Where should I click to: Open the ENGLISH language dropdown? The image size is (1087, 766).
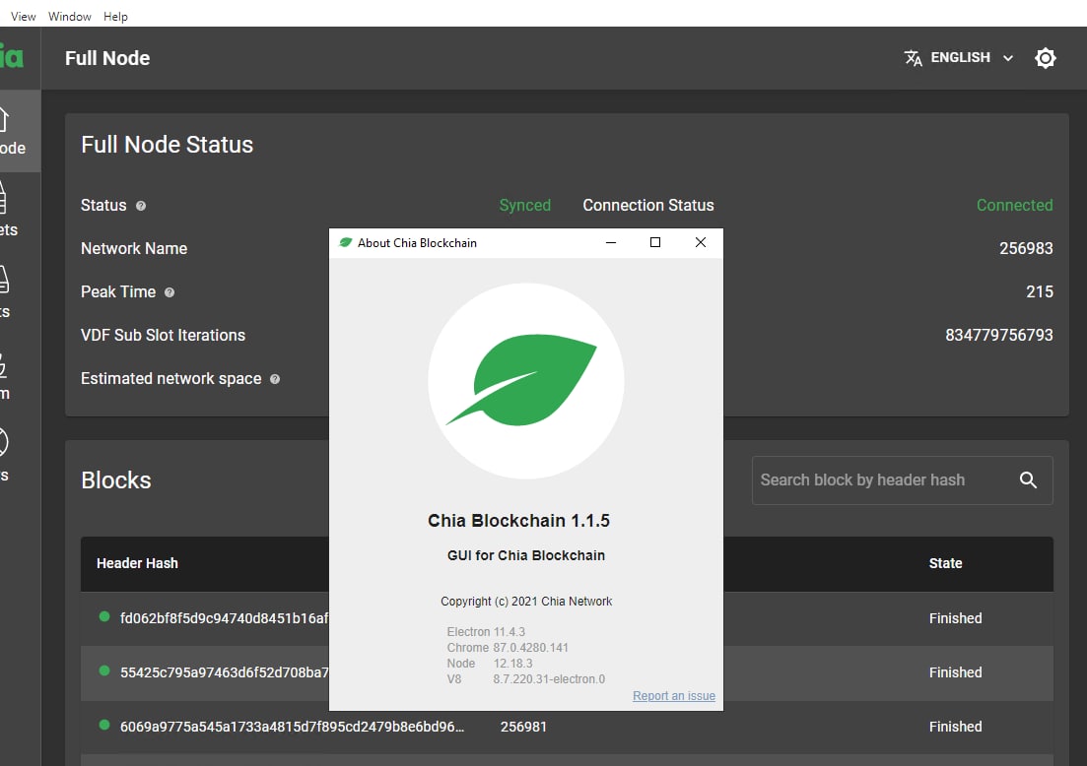960,57
